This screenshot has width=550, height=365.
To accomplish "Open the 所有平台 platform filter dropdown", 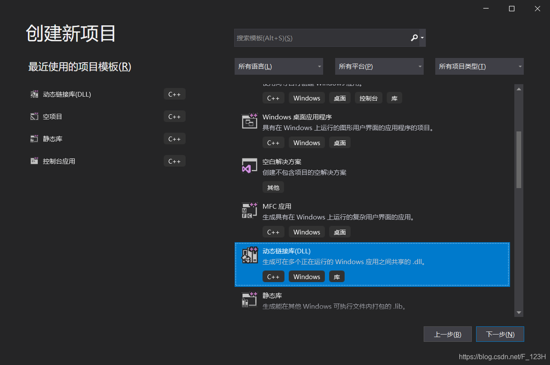I will point(379,67).
